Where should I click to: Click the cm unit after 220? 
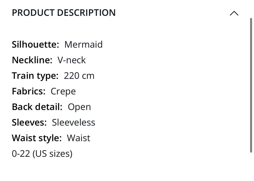(x=88, y=76)
